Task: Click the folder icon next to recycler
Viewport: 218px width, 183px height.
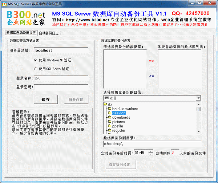Action: tap(110, 130)
